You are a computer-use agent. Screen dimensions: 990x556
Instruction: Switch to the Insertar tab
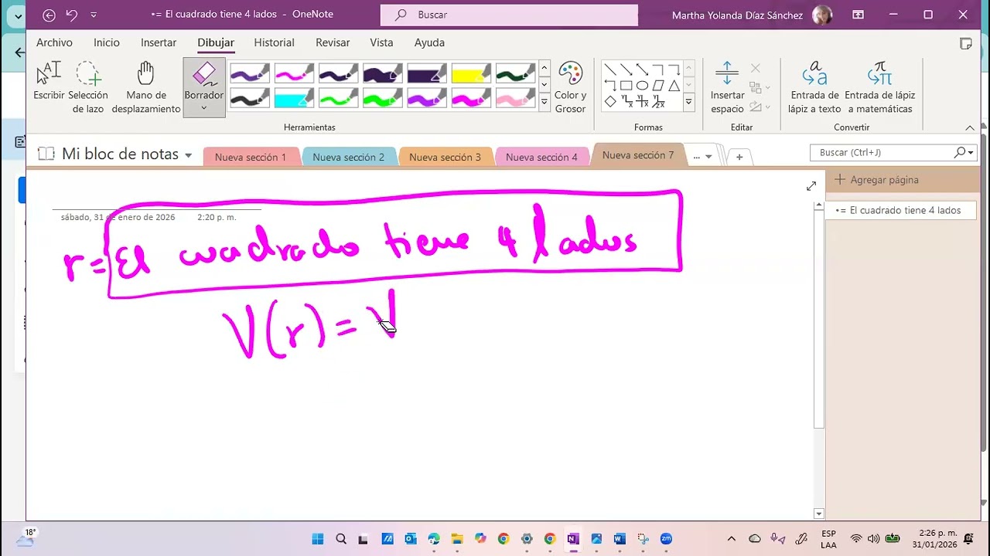[159, 43]
